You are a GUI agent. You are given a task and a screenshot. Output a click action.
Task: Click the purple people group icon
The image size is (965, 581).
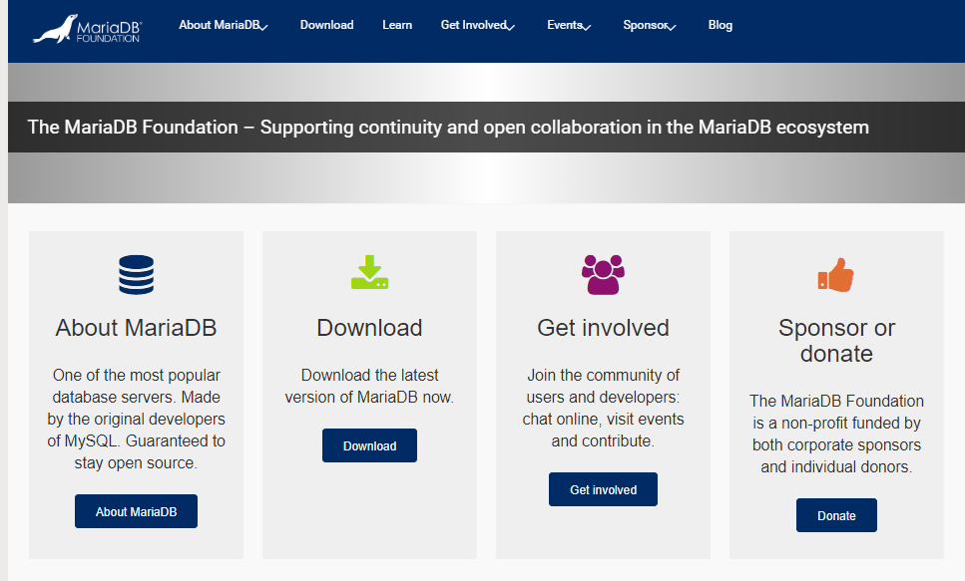[603, 274]
